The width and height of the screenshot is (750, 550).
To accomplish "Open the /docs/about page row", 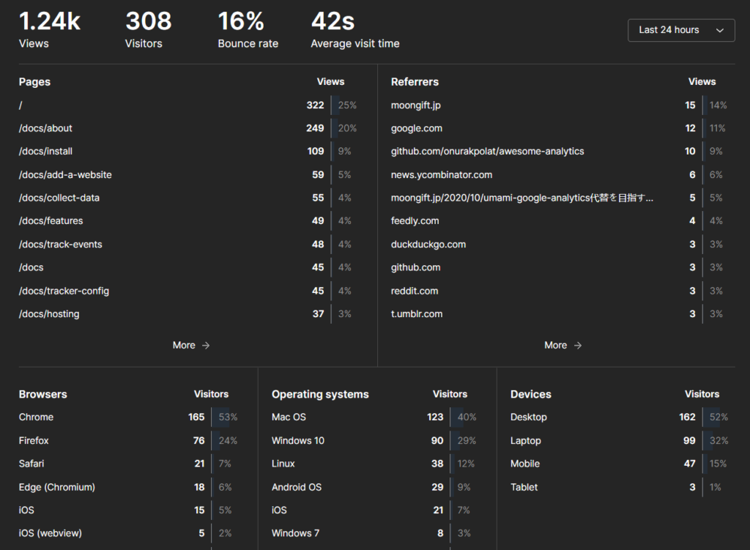I will click(45, 128).
